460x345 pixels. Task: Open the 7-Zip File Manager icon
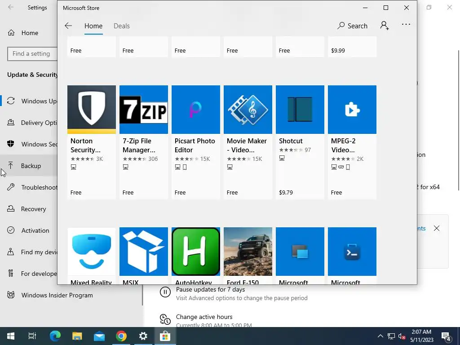(144, 110)
